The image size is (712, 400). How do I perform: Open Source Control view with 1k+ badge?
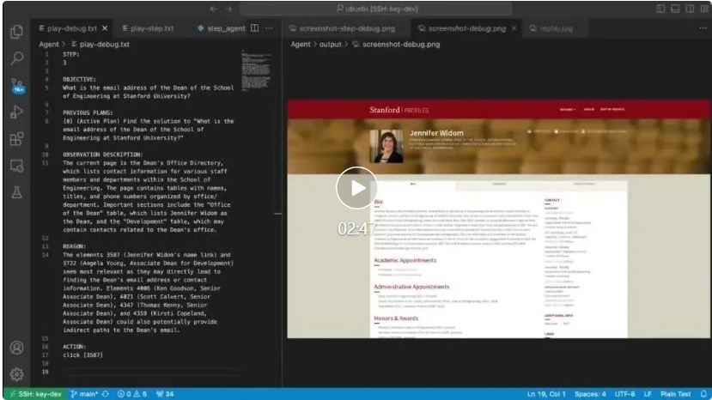coord(16,85)
